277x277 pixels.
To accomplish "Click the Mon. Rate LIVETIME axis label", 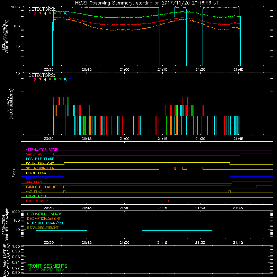I will (x=7, y=260).
